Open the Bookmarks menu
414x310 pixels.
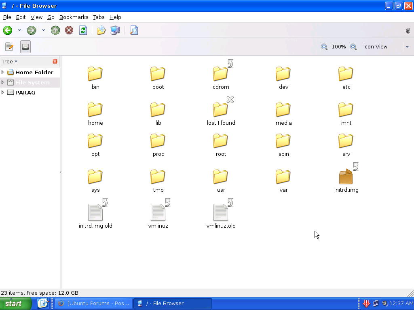click(x=74, y=17)
